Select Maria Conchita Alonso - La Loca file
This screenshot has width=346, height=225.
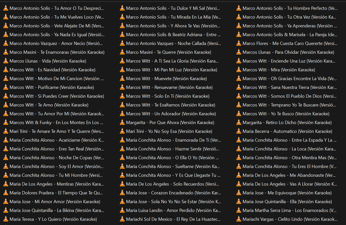pos(289,149)
